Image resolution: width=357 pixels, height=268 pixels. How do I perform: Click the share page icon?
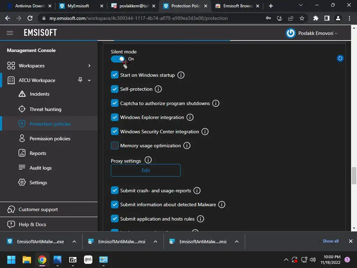click(x=291, y=18)
